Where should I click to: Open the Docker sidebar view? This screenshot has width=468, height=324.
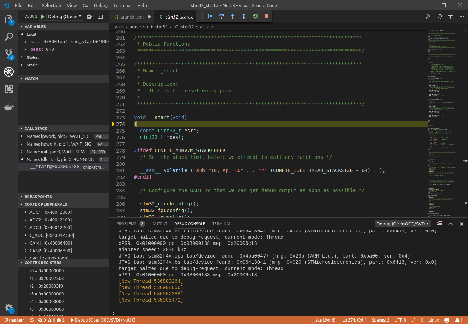(9, 107)
